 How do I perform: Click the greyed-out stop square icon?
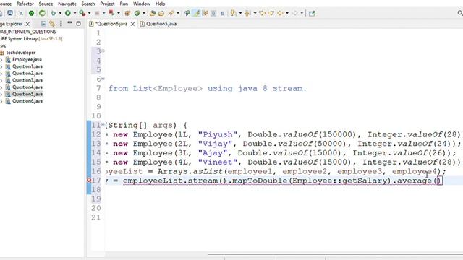tap(97, 13)
